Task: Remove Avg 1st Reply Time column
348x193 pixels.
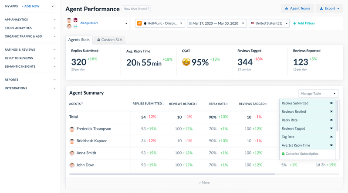Action: coord(331,145)
